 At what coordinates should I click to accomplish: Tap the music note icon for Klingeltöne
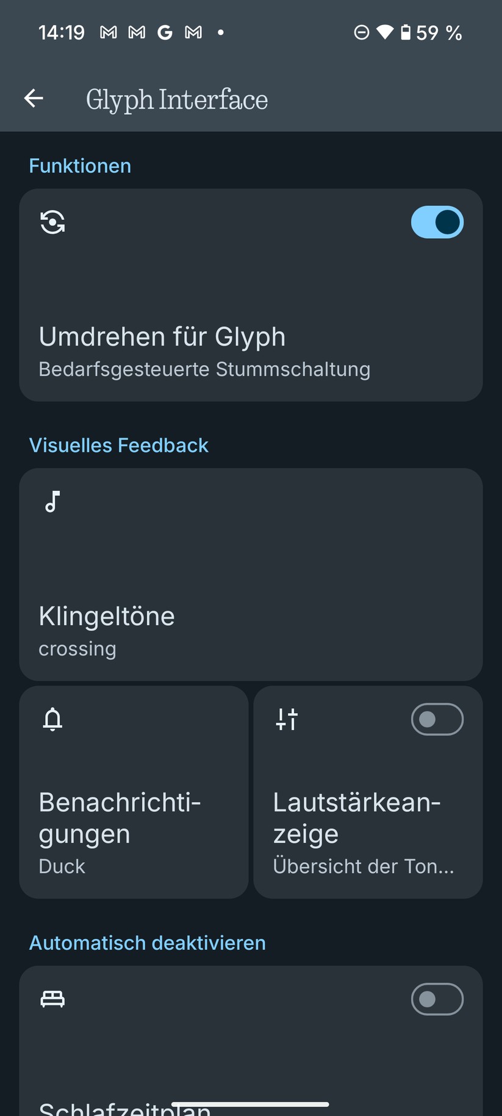click(x=52, y=502)
